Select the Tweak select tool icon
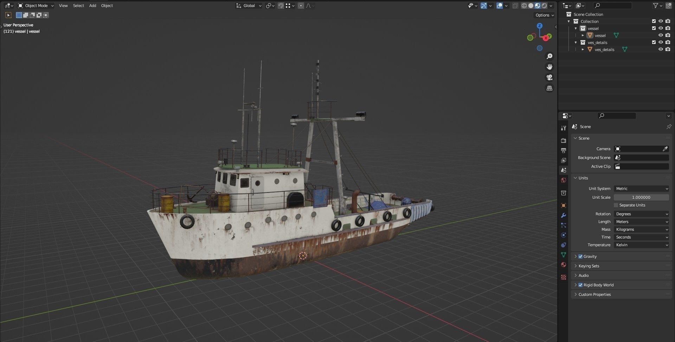The height and width of the screenshot is (342, 675). pyautogui.click(x=8, y=15)
